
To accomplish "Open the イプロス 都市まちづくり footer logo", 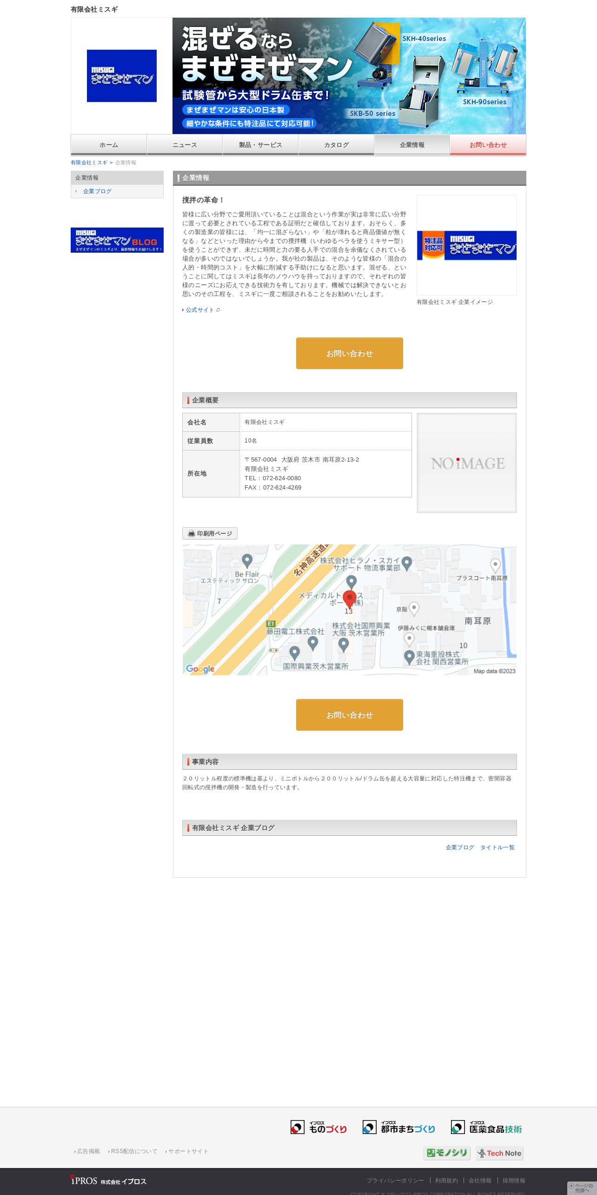I will (399, 1127).
